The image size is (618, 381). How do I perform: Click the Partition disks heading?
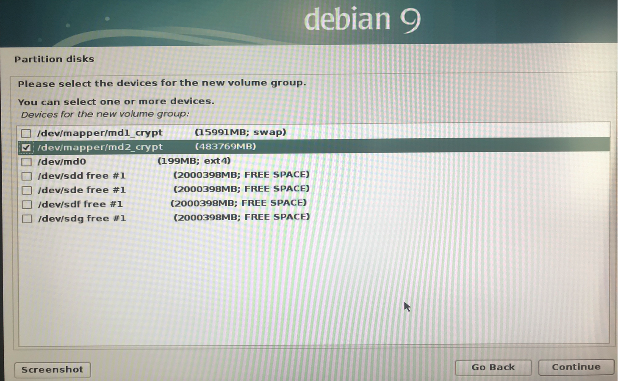point(54,59)
